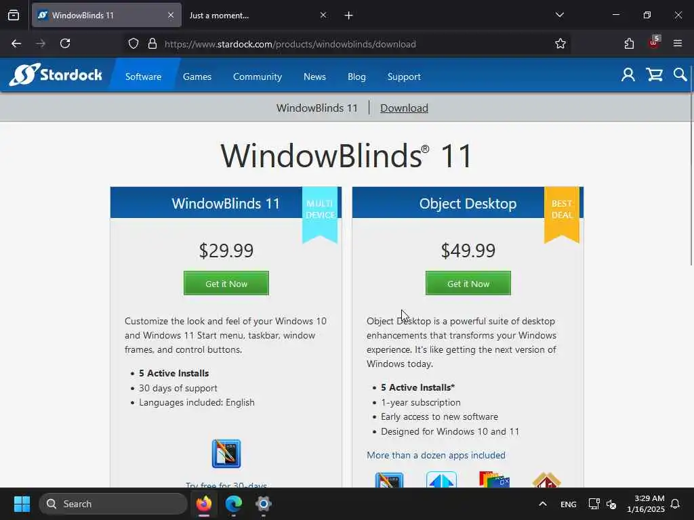
Task: Click Get it Now for Object Desktop
Action: pos(468,284)
